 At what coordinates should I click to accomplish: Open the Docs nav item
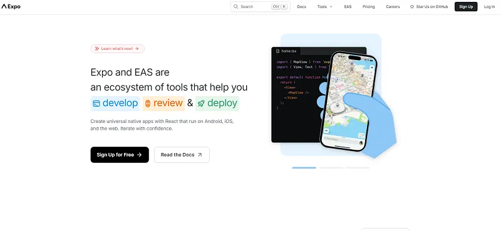[301, 7]
